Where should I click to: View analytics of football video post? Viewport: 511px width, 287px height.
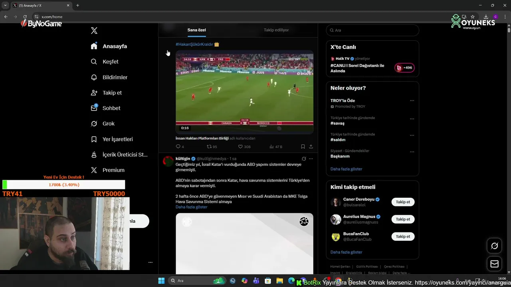coord(276,147)
